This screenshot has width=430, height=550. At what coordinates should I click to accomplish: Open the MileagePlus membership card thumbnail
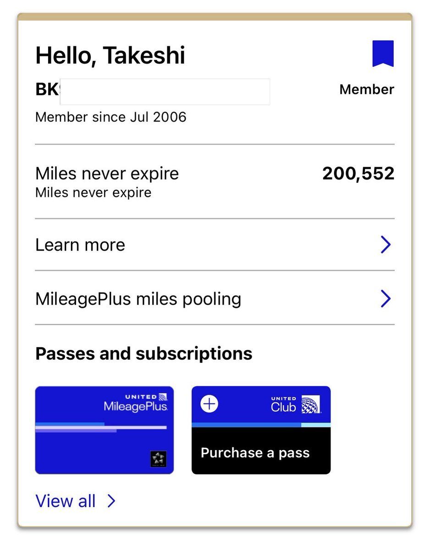pos(105,430)
